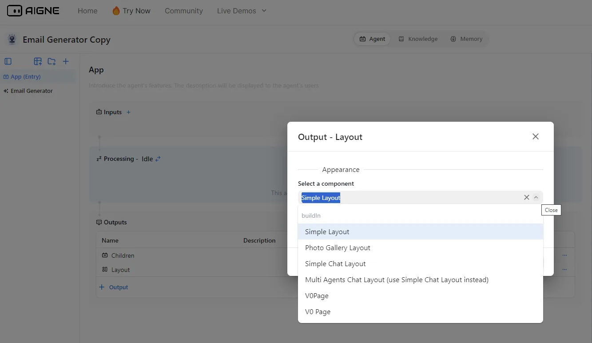Screen dimensions: 592x343
Task: Click the import-from-template icon in sidebar
Action: [x=38, y=61]
